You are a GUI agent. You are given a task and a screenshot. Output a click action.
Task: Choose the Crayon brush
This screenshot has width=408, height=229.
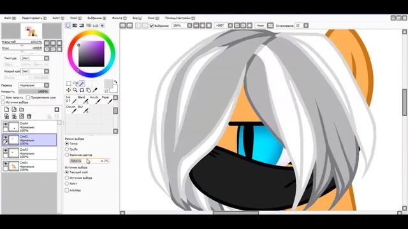(x=71, y=109)
